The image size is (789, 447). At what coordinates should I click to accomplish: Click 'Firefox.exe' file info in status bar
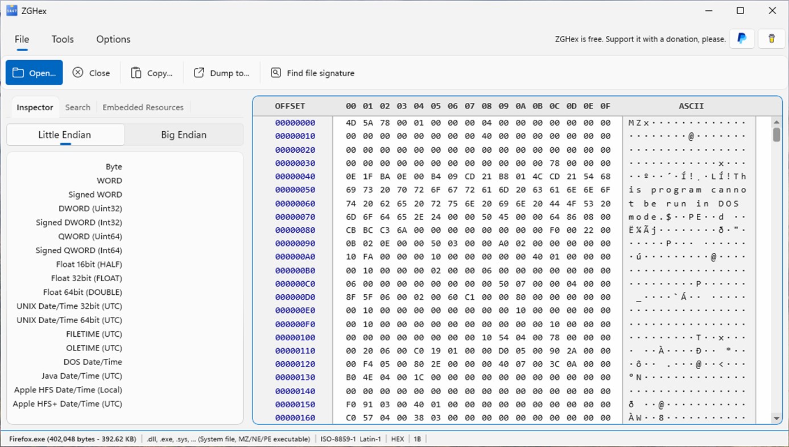pos(72,439)
